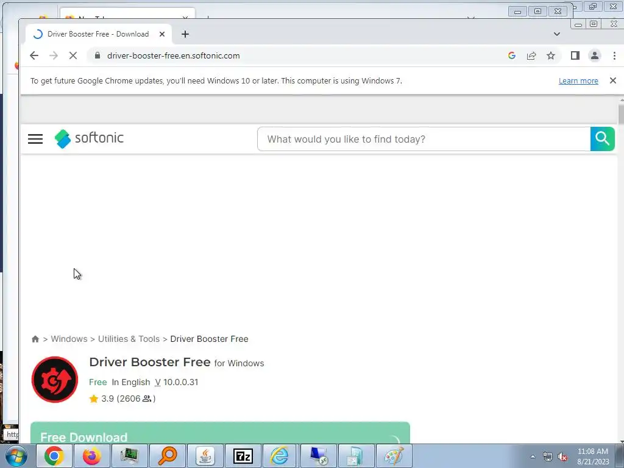Launch Internet Explorer from the taskbar
The width and height of the screenshot is (624, 468).
[x=280, y=456]
